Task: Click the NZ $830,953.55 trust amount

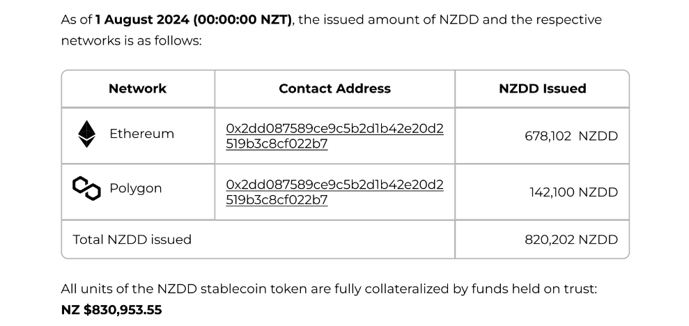Action: click(111, 310)
